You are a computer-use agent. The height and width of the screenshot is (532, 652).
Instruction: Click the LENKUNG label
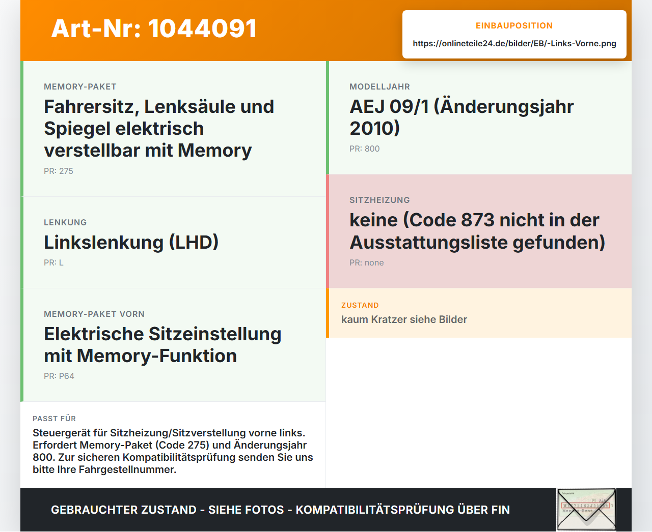point(65,222)
